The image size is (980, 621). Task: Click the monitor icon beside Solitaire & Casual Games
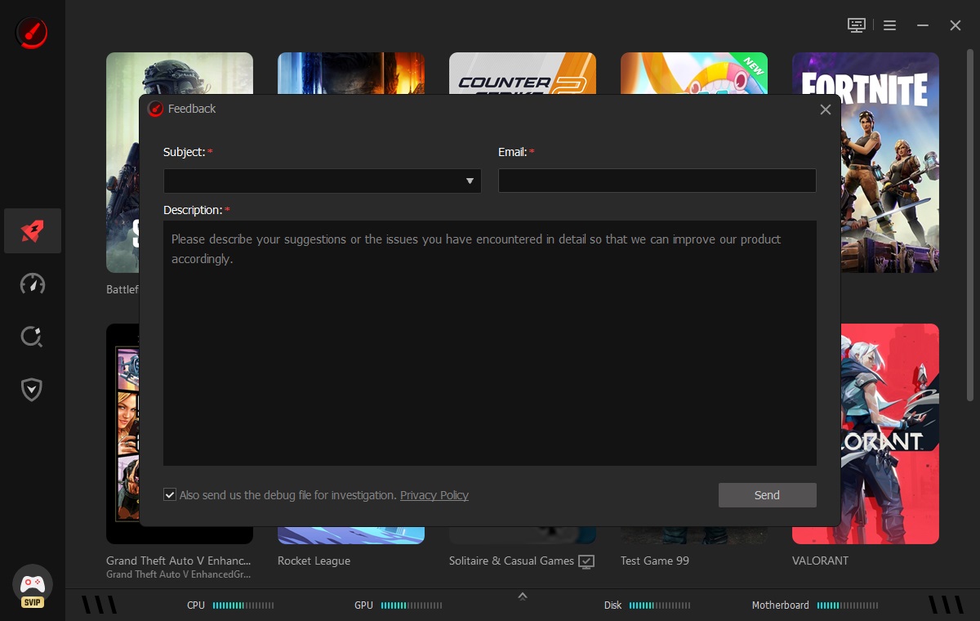[586, 561]
